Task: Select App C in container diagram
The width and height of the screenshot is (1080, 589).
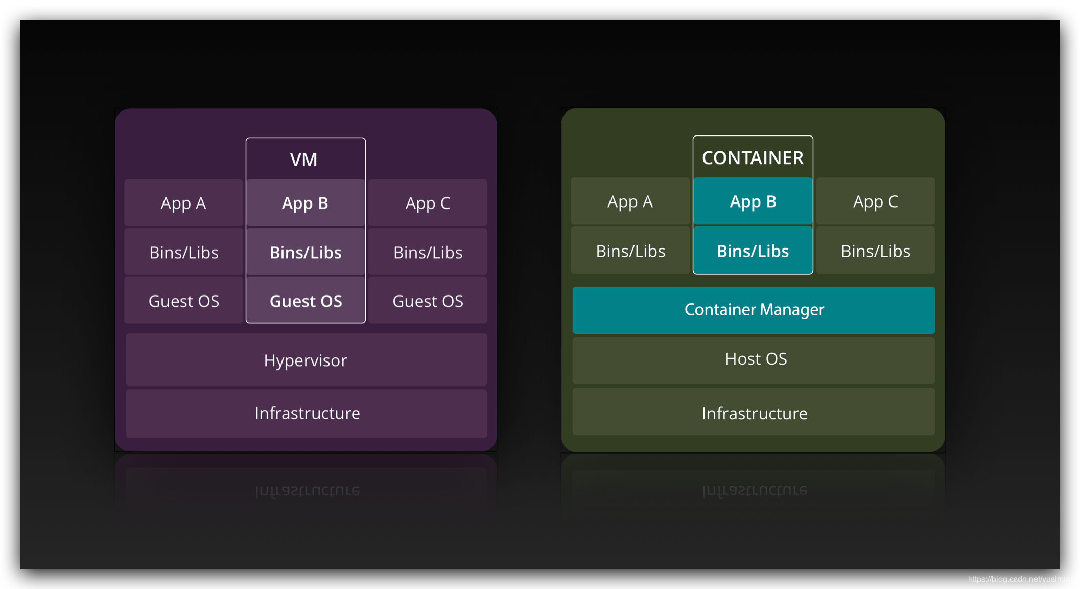Action: (875, 201)
